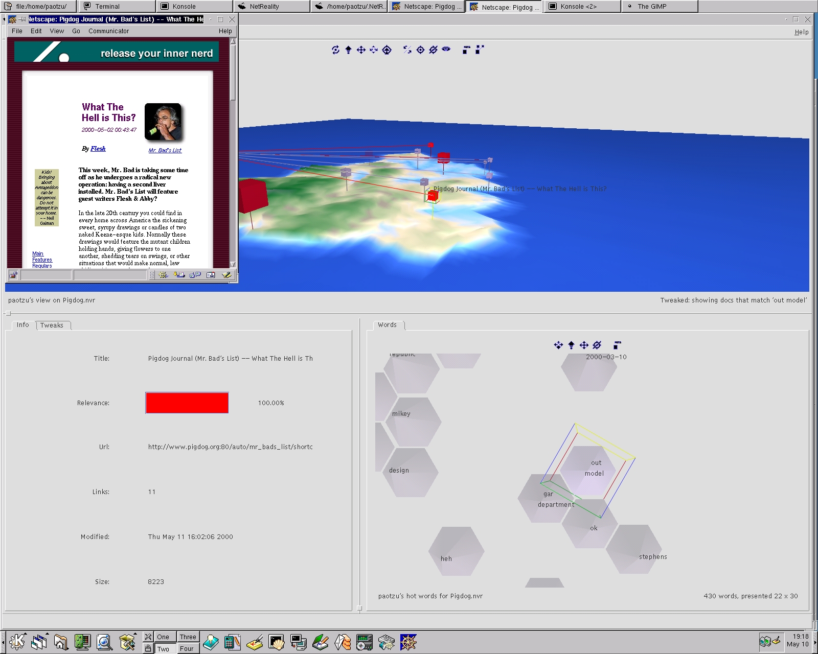
Task: Open the home folder icon in KDE panel
Action: (x=61, y=642)
